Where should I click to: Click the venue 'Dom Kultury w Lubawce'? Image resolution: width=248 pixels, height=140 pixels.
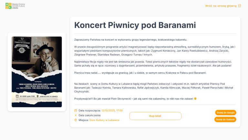point(104,120)
